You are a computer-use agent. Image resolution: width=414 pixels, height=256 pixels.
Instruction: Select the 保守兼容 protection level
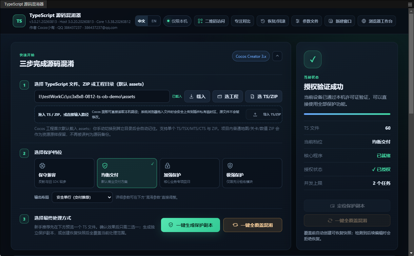(64, 173)
